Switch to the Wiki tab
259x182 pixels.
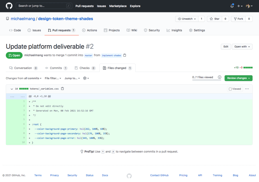click(x=132, y=30)
